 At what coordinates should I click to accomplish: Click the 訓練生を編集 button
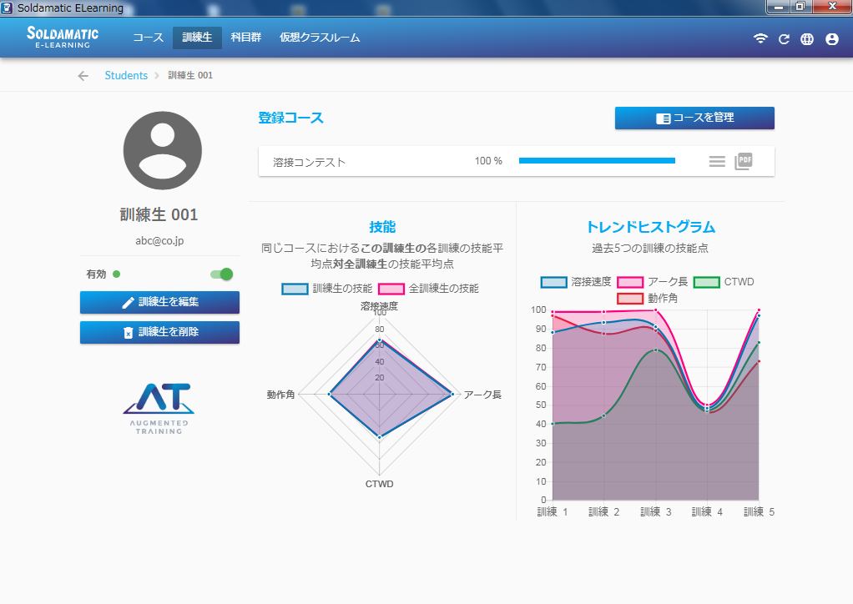click(x=159, y=302)
